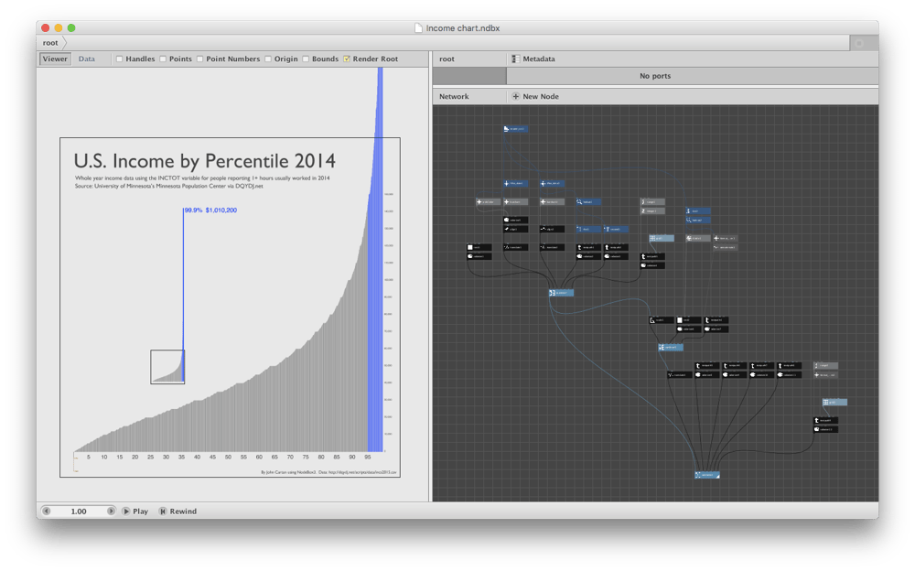Click the Rewind button label

click(183, 512)
